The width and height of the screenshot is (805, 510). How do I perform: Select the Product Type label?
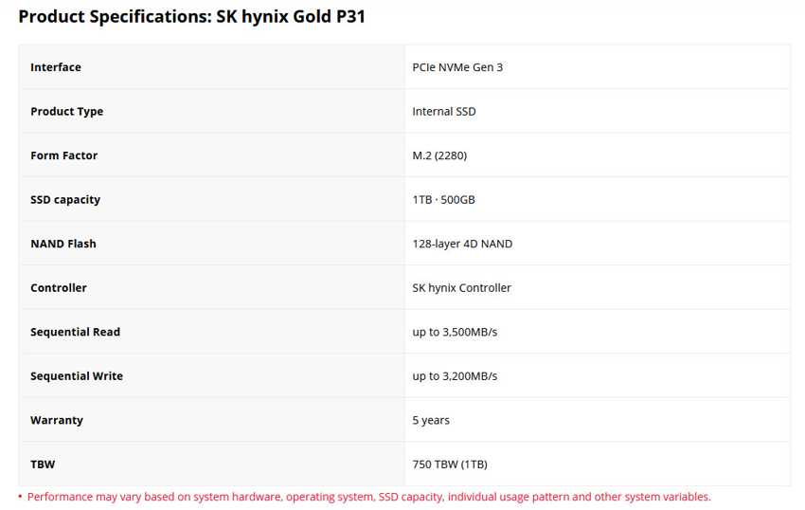pyautogui.click(x=66, y=112)
